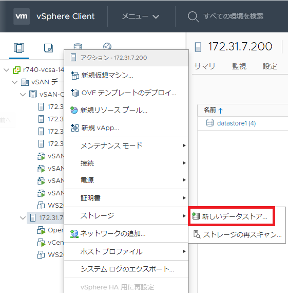Switch to the 設定 tab
The image size is (288, 293).
270,66
